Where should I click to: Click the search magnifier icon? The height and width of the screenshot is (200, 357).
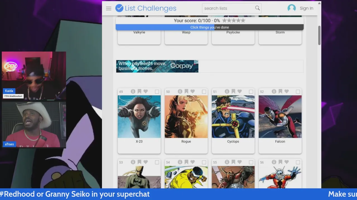pos(257,8)
